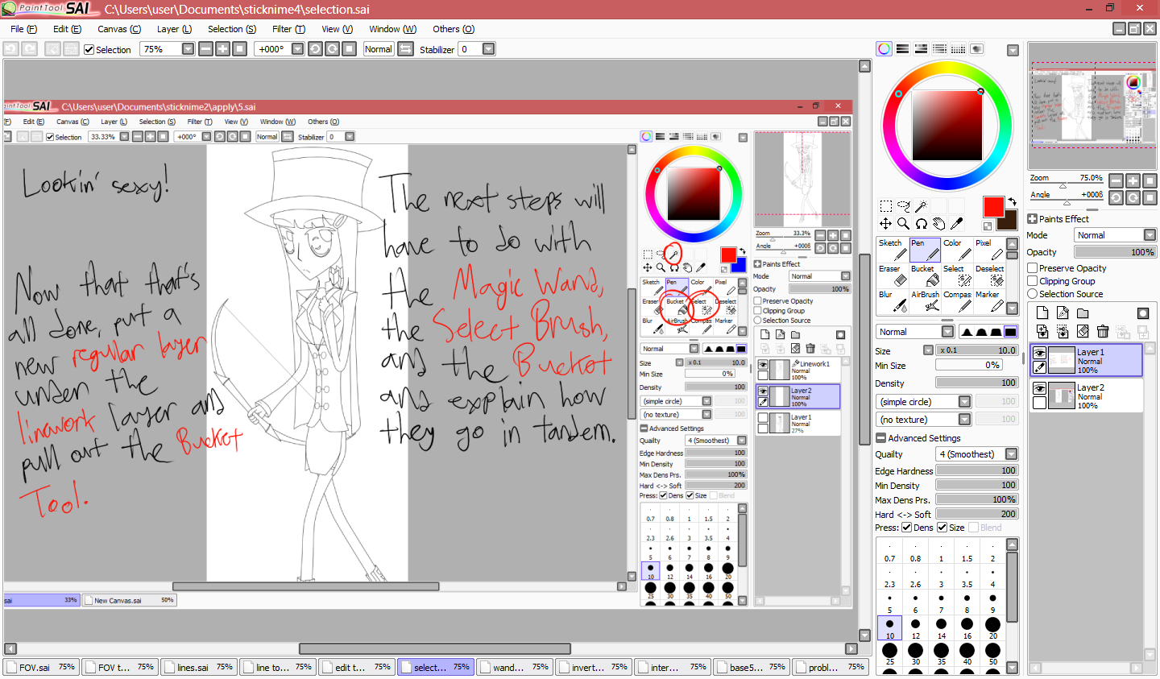
Task: Open the Quality 4 (Smoothest) dropdown
Action: click(1011, 454)
